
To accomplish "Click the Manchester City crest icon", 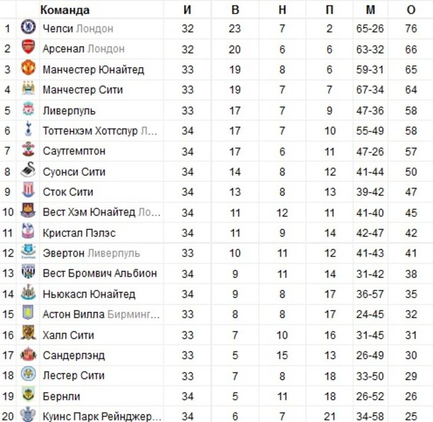I will click(28, 88).
